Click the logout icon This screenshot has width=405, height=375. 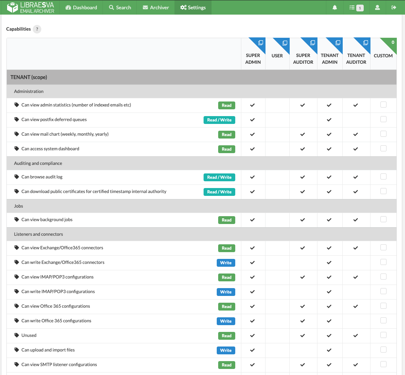[x=394, y=7]
